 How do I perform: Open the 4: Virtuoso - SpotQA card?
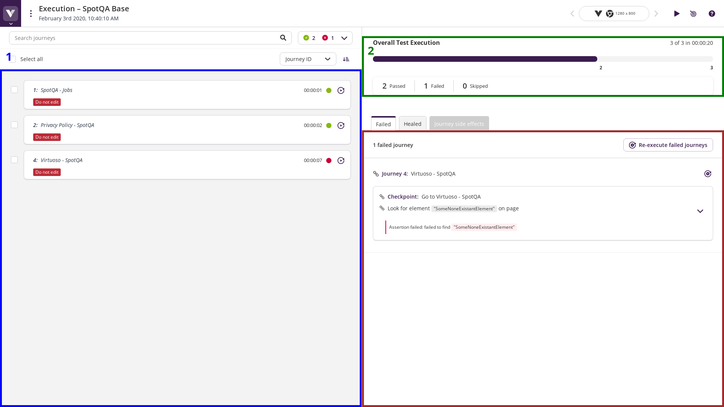[x=187, y=165]
